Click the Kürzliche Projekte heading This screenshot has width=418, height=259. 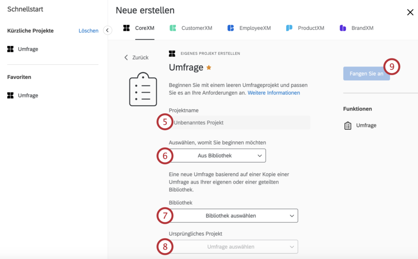point(30,31)
